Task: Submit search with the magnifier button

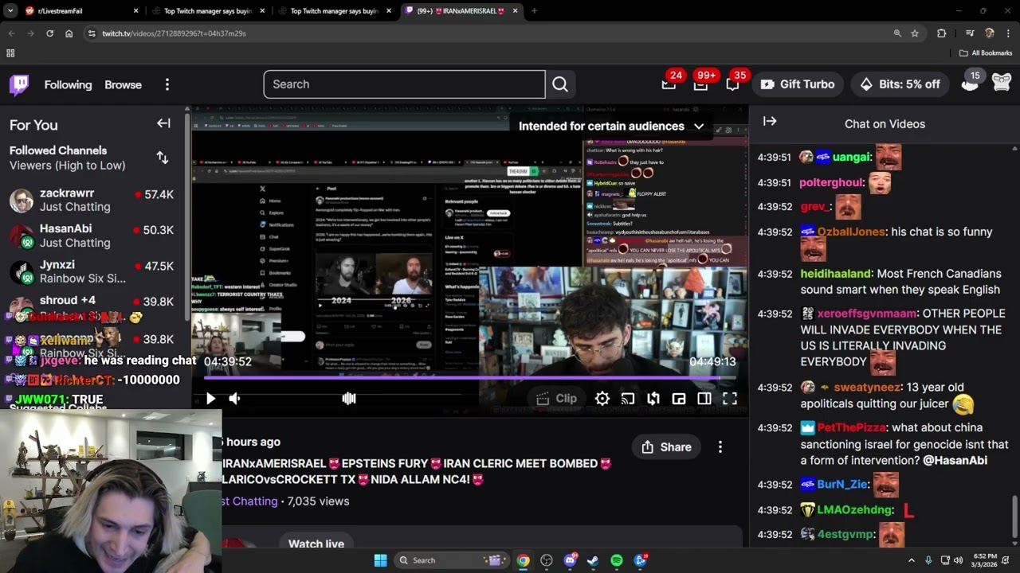Action: 560,84
